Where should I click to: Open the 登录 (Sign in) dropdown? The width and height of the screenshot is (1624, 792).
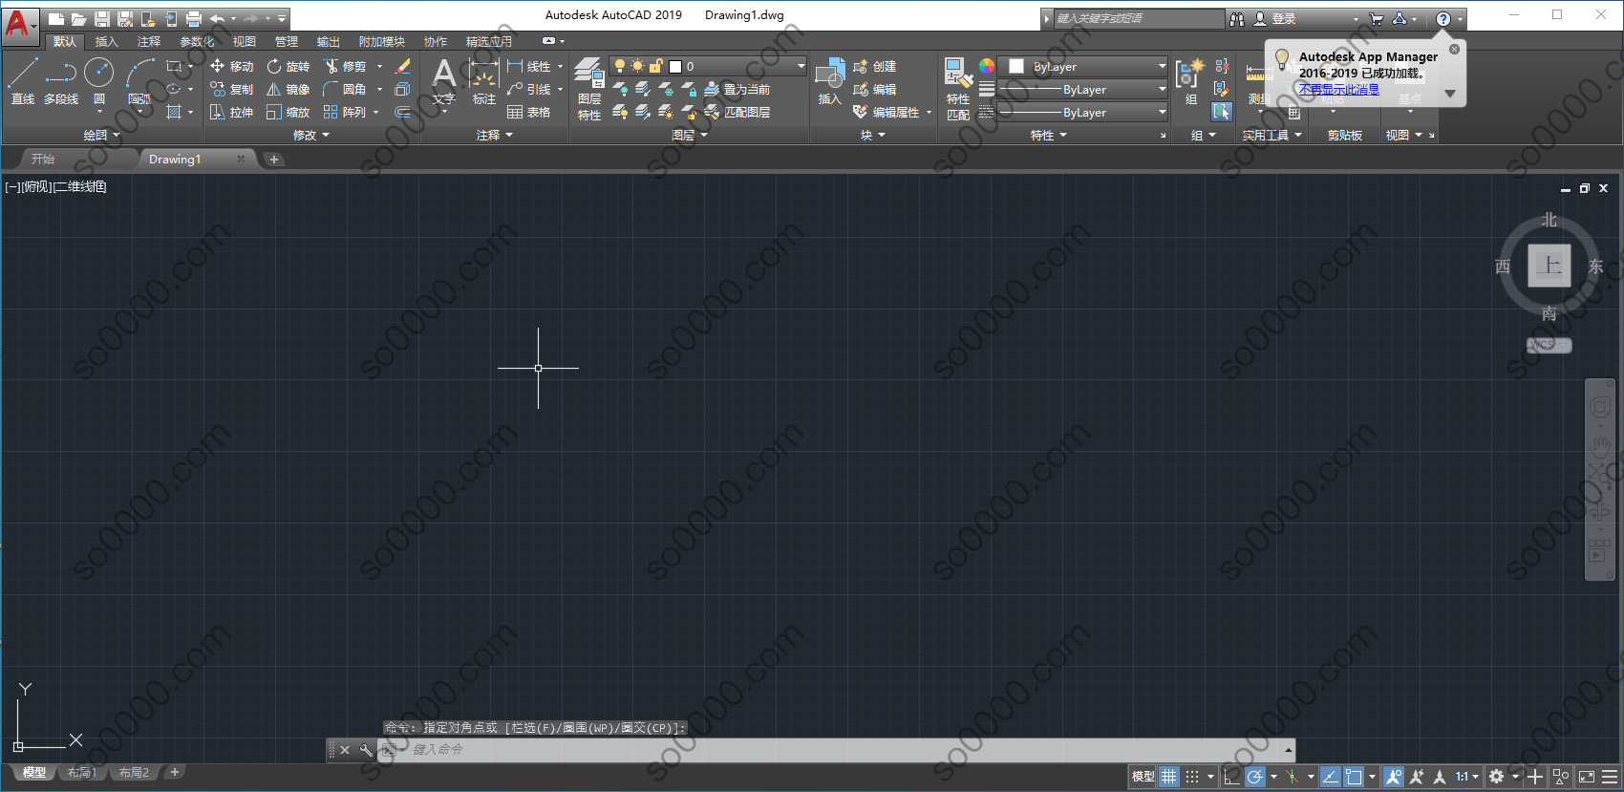1305,18
